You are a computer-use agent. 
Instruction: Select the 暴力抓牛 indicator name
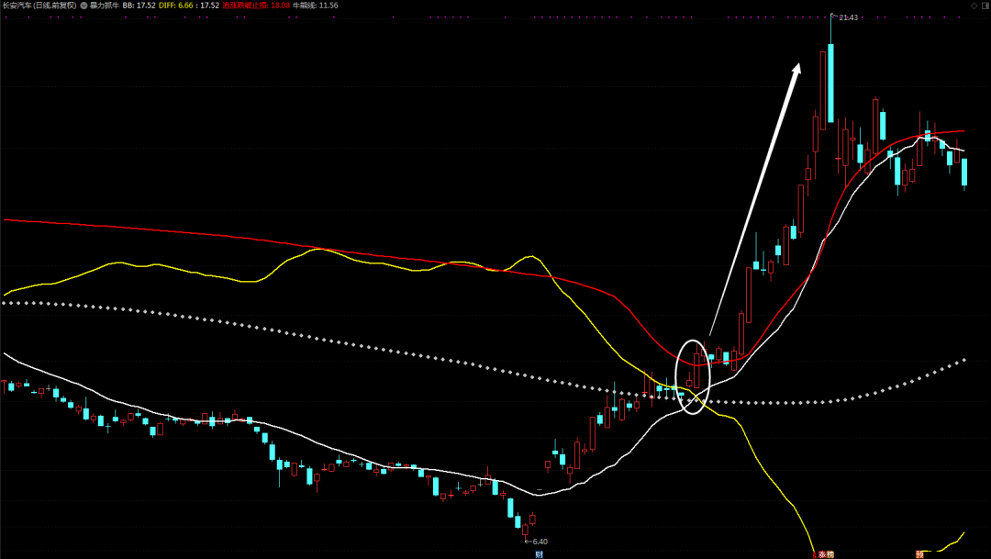click(x=105, y=6)
